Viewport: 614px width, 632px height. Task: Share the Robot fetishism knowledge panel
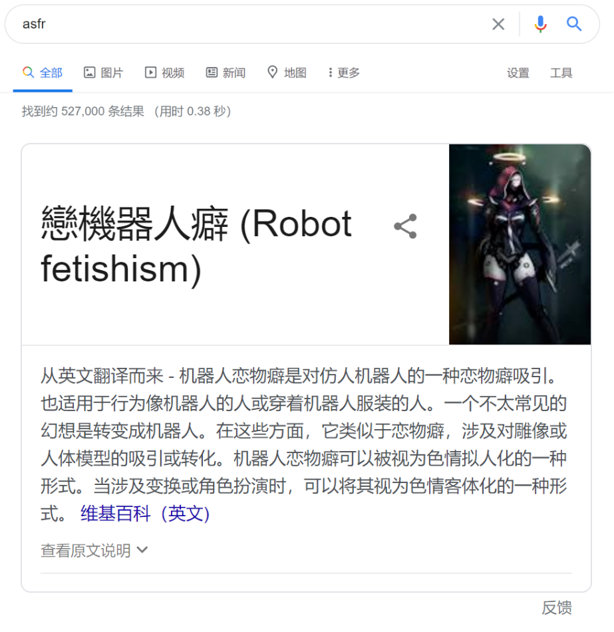pos(405,226)
